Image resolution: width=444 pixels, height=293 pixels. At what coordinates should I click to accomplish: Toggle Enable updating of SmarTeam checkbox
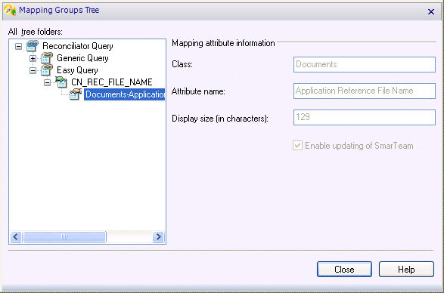(297, 146)
